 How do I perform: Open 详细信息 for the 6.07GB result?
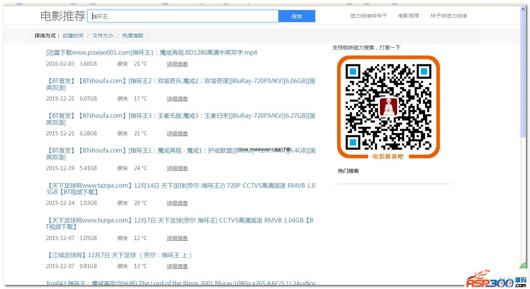177,99
